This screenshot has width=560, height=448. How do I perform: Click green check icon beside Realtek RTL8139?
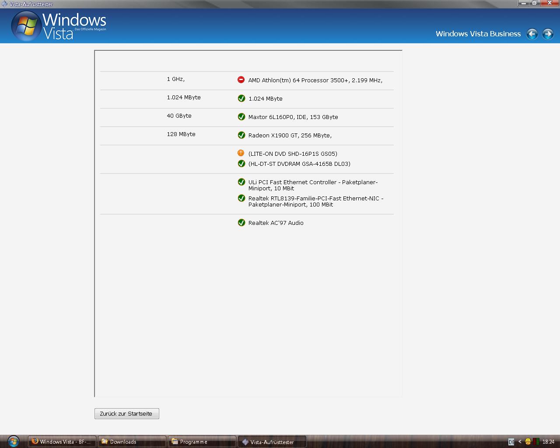pos(241,198)
